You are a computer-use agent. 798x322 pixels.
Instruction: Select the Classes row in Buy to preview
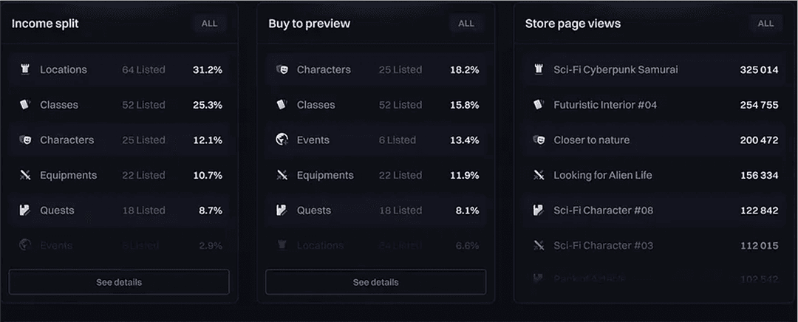pos(375,105)
